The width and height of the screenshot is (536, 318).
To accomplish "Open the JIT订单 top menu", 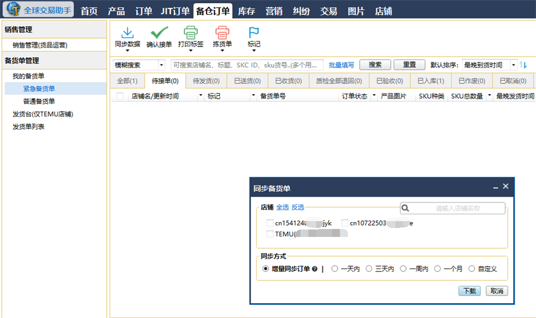I will (x=175, y=11).
